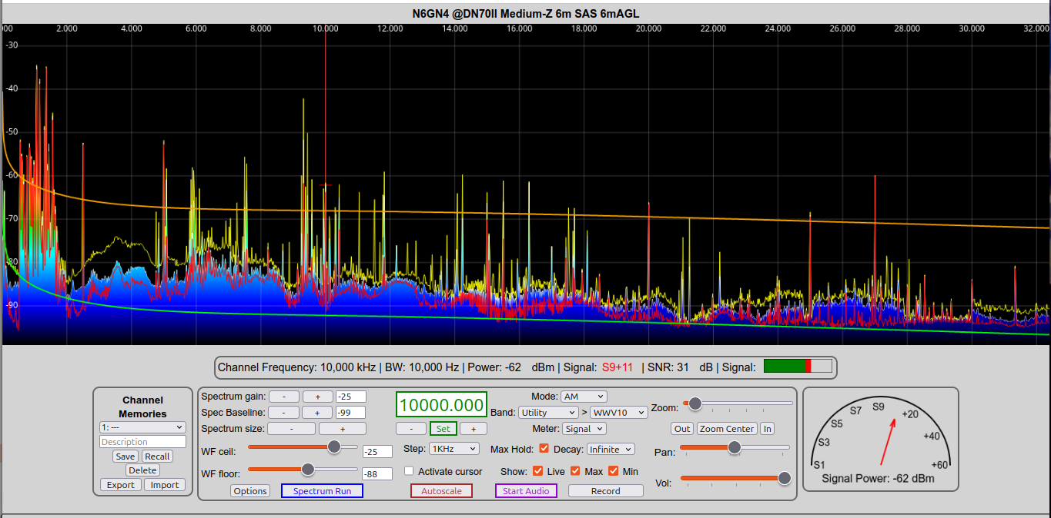Adjust the Pan slider

735,447
